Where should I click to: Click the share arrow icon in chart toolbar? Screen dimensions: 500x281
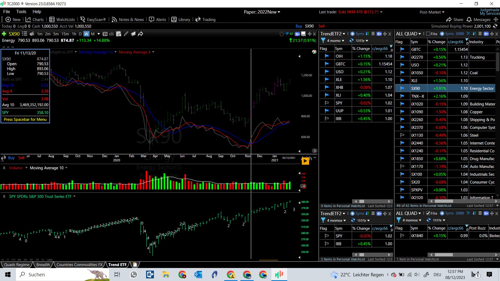[x=141, y=34]
